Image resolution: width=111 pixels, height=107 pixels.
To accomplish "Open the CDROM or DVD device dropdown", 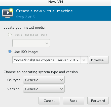I will coord(31,43).
